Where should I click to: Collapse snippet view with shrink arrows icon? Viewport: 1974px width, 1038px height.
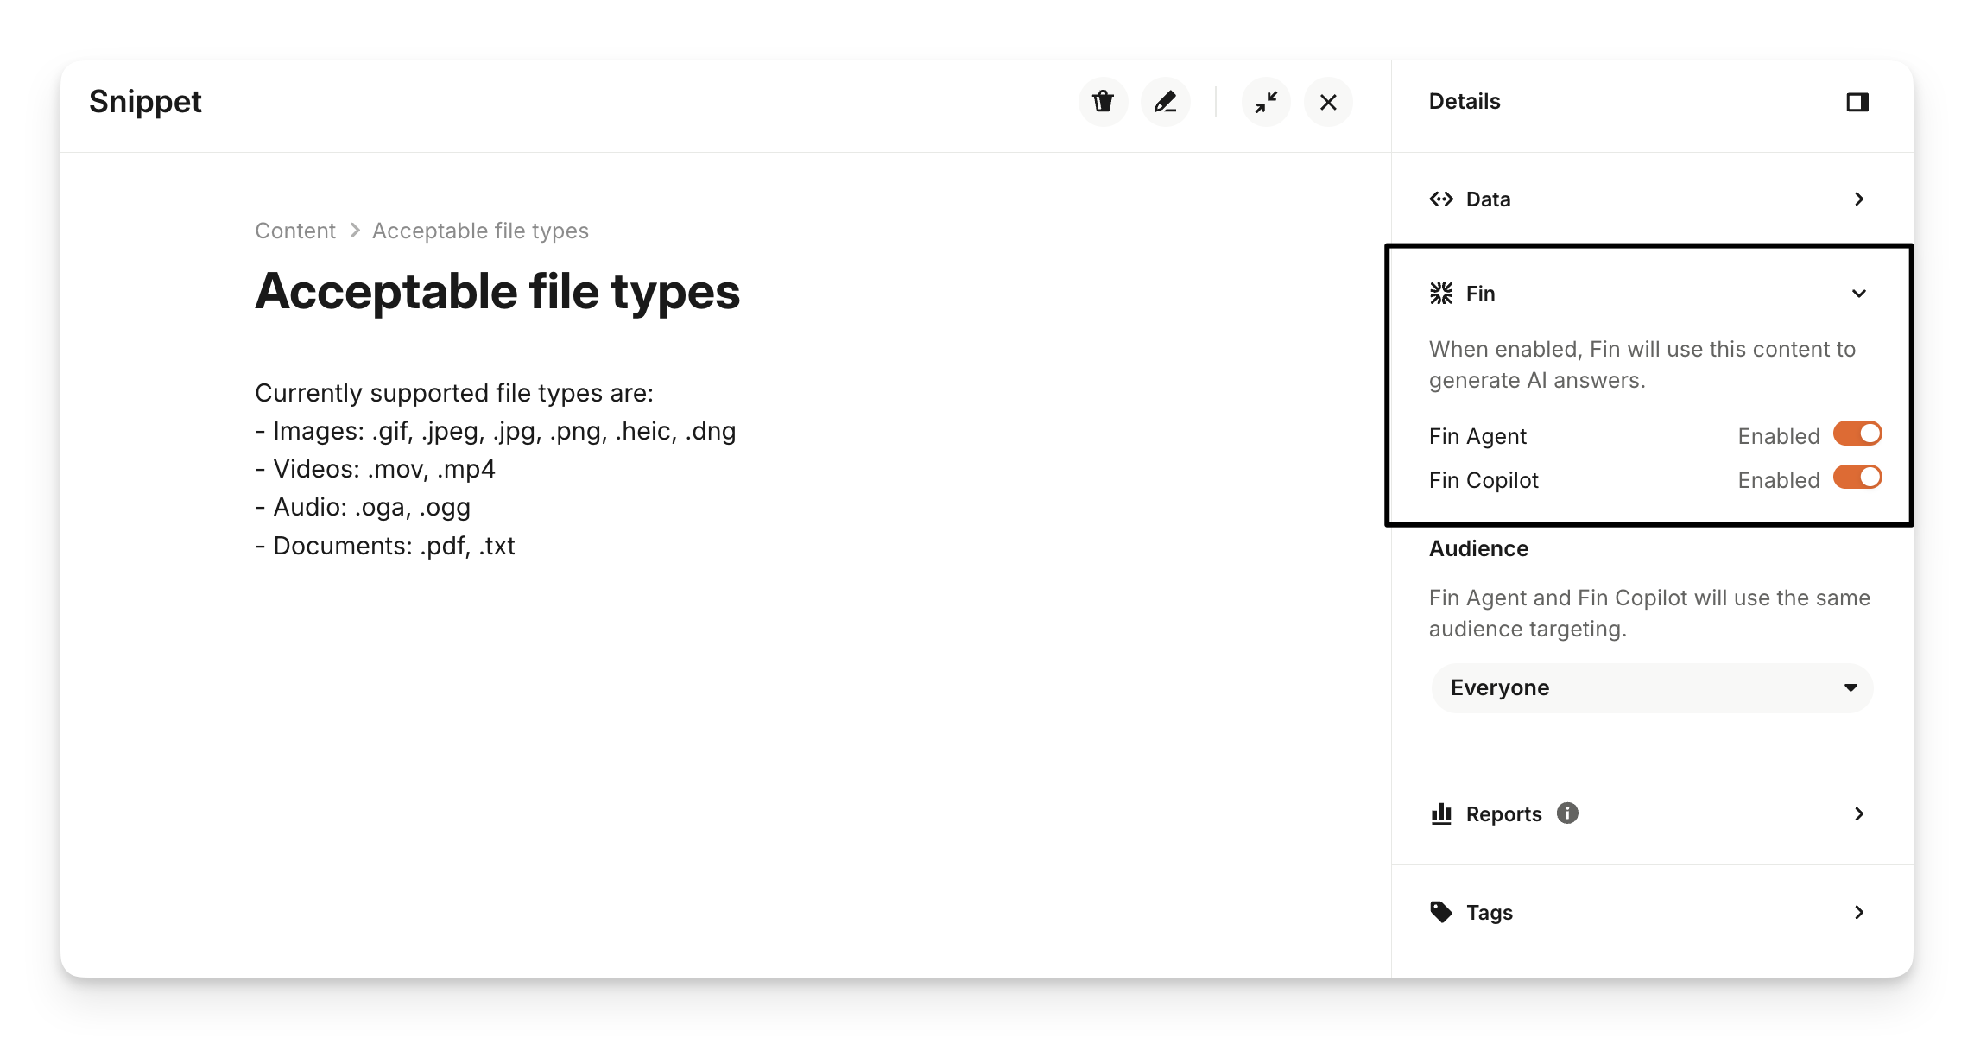coord(1266,102)
